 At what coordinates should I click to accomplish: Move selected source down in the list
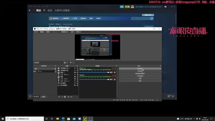pyautogui.click(x=71, y=97)
